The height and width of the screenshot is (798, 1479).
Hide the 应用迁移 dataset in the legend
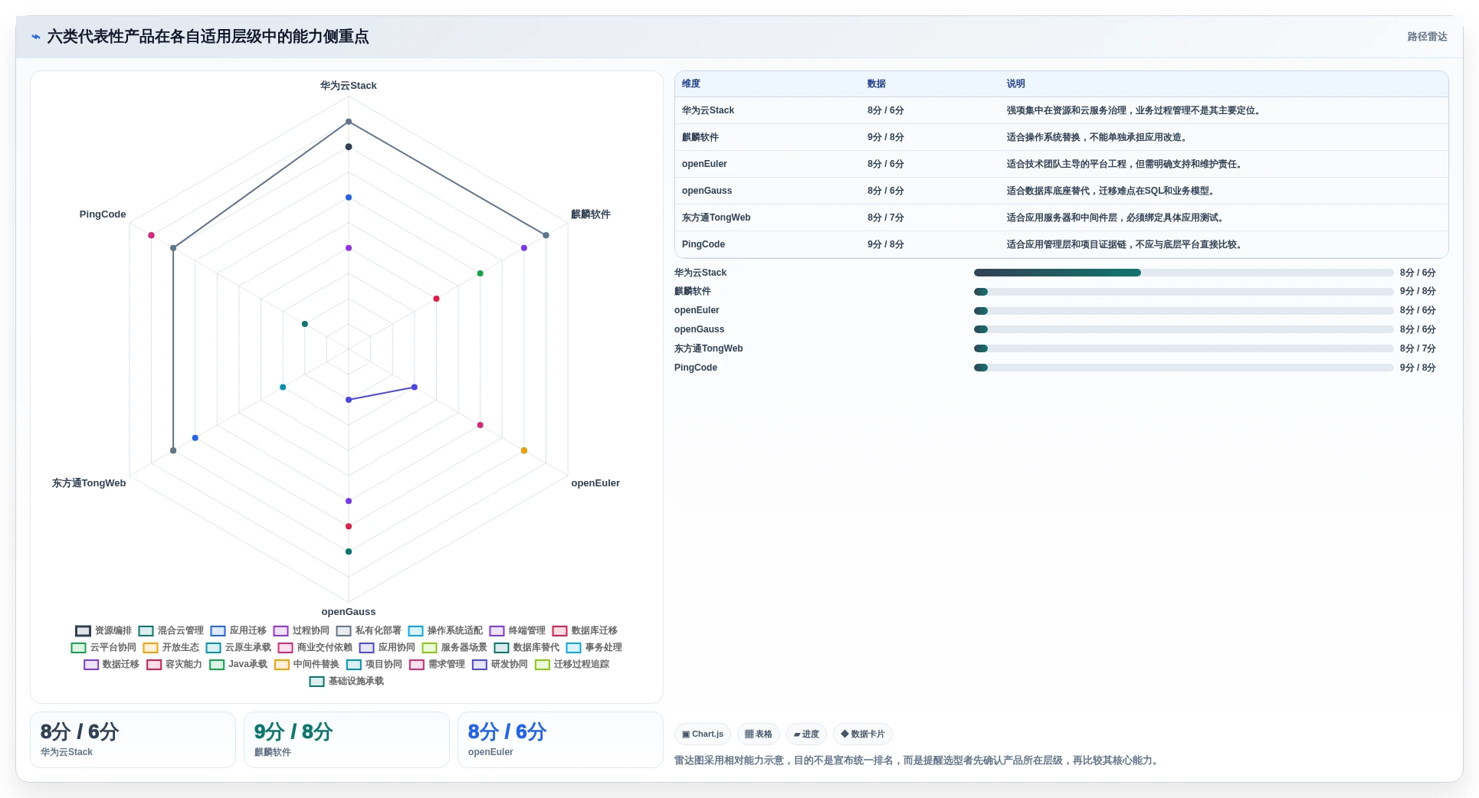pyautogui.click(x=238, y=630)
